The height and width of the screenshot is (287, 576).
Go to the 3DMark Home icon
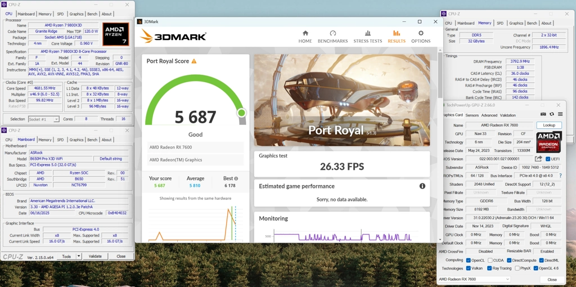point(305,33)
